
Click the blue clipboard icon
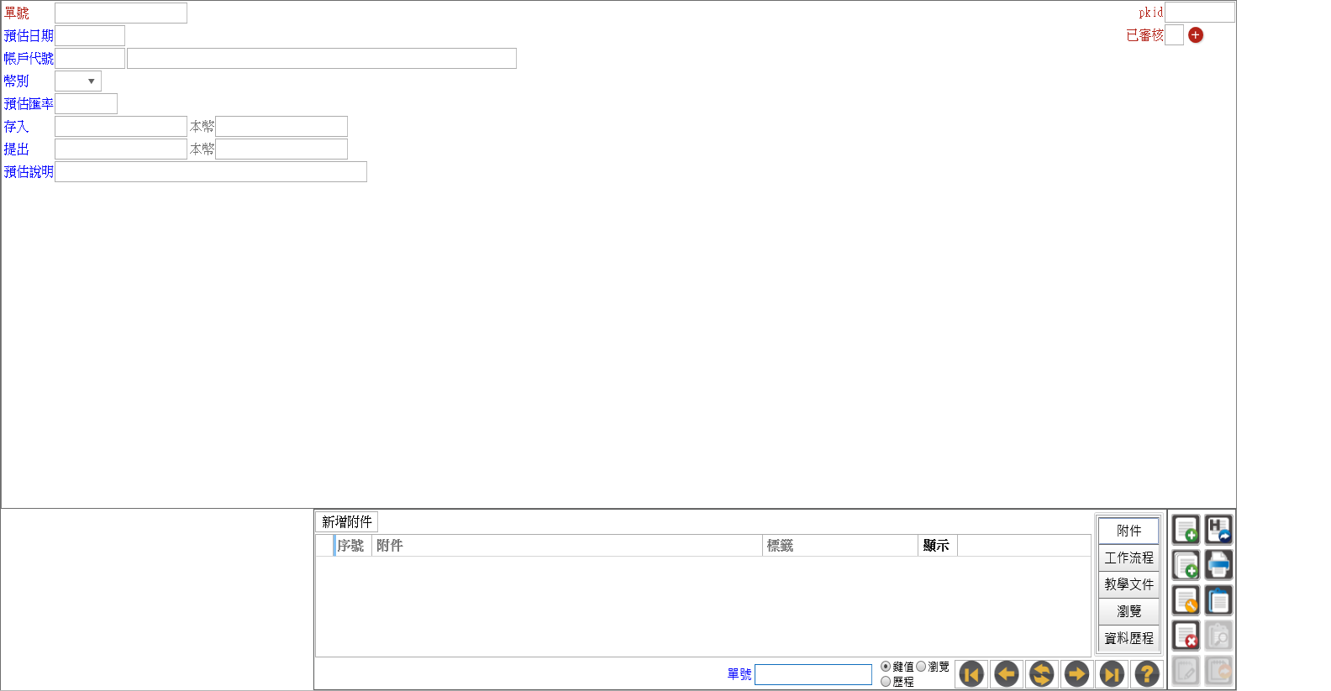(1218, 600)
